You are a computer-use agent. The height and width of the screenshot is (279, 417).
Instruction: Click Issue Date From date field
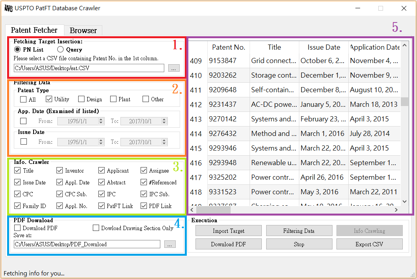pos(81,142)
